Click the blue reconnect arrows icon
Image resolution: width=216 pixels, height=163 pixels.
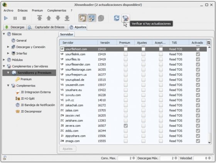pos(116,18)
